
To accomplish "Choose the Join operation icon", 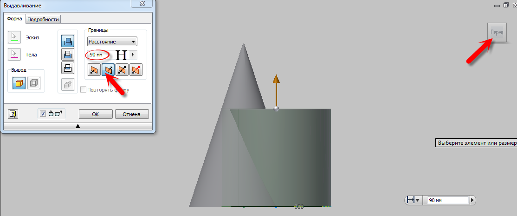I will click(67, 41).
